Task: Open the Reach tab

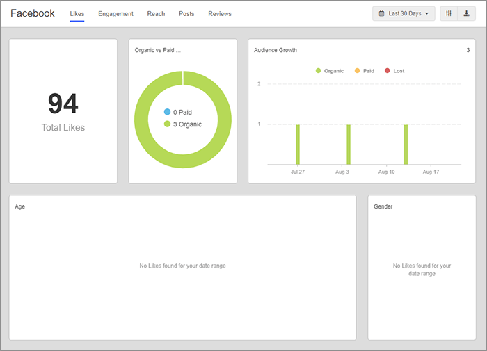Action: 156,14
